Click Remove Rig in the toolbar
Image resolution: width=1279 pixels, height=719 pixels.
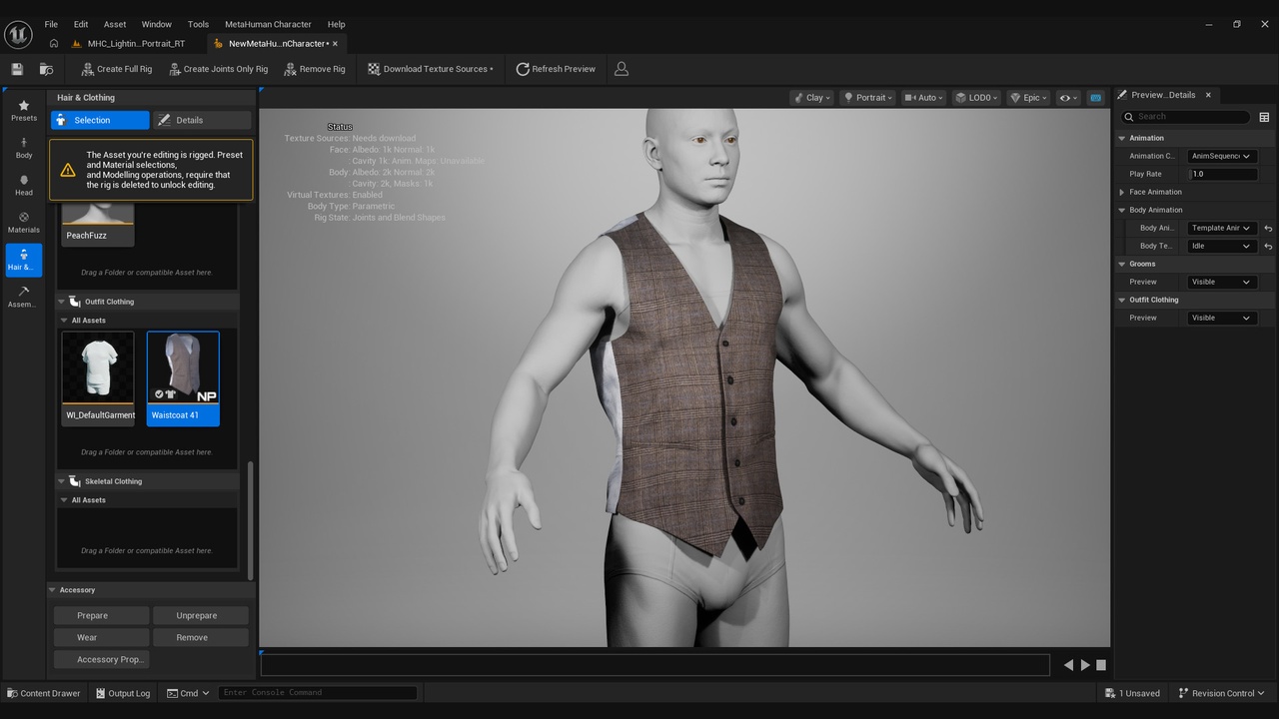(315, 69)
